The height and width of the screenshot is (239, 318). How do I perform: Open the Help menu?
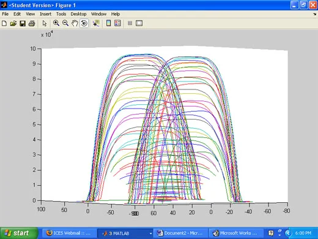click(116, 14)
